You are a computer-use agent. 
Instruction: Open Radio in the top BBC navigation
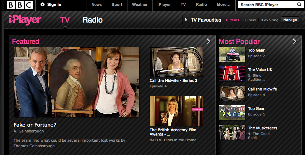(x=201, y=5)
